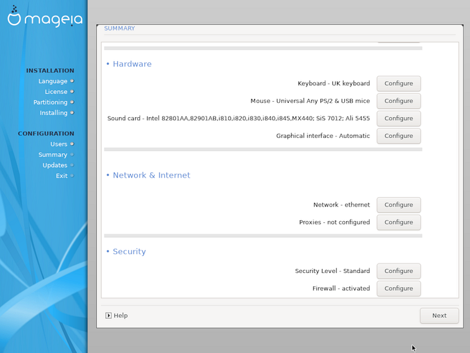Configure the UK keyboard setting

pos(399,84)
